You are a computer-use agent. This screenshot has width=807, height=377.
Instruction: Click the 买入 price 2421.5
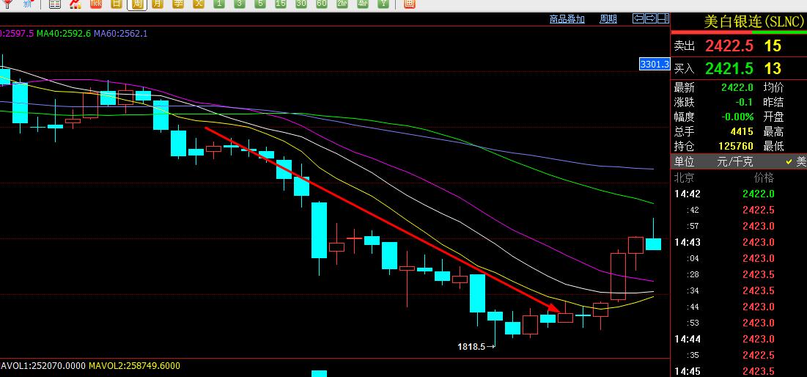[x=729, y=68]
